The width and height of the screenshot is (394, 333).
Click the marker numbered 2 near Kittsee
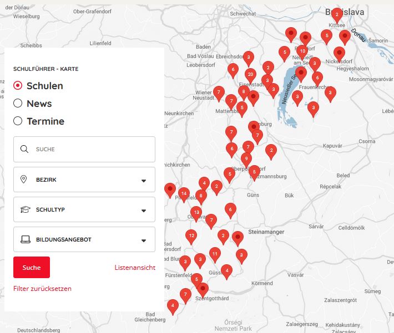point(336,14)
